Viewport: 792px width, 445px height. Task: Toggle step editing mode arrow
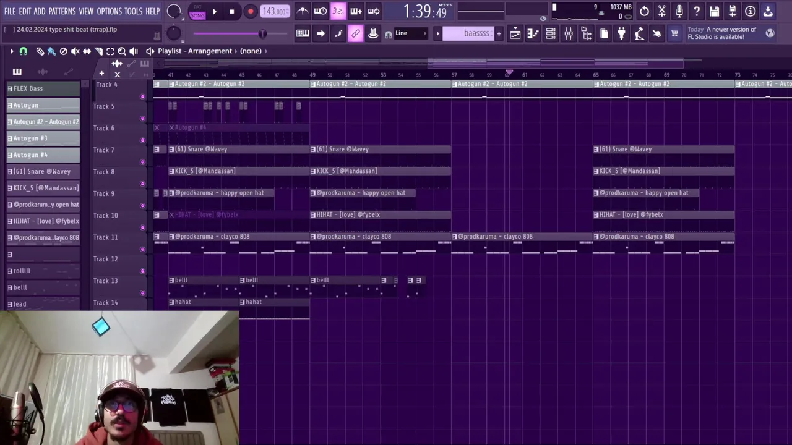321,33
